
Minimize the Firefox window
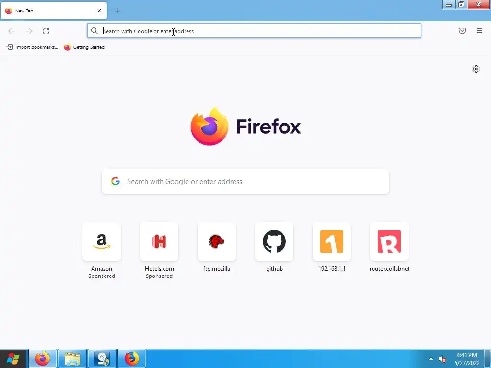click(x=449, y=5)
